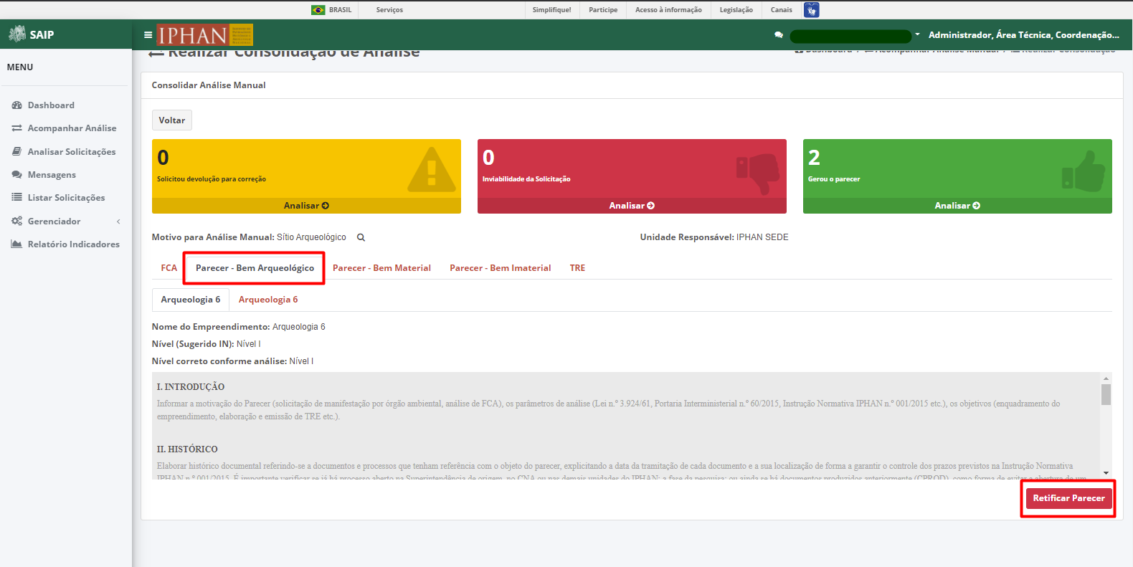Click the thumbs-down icon on red card

coord(758,173)
